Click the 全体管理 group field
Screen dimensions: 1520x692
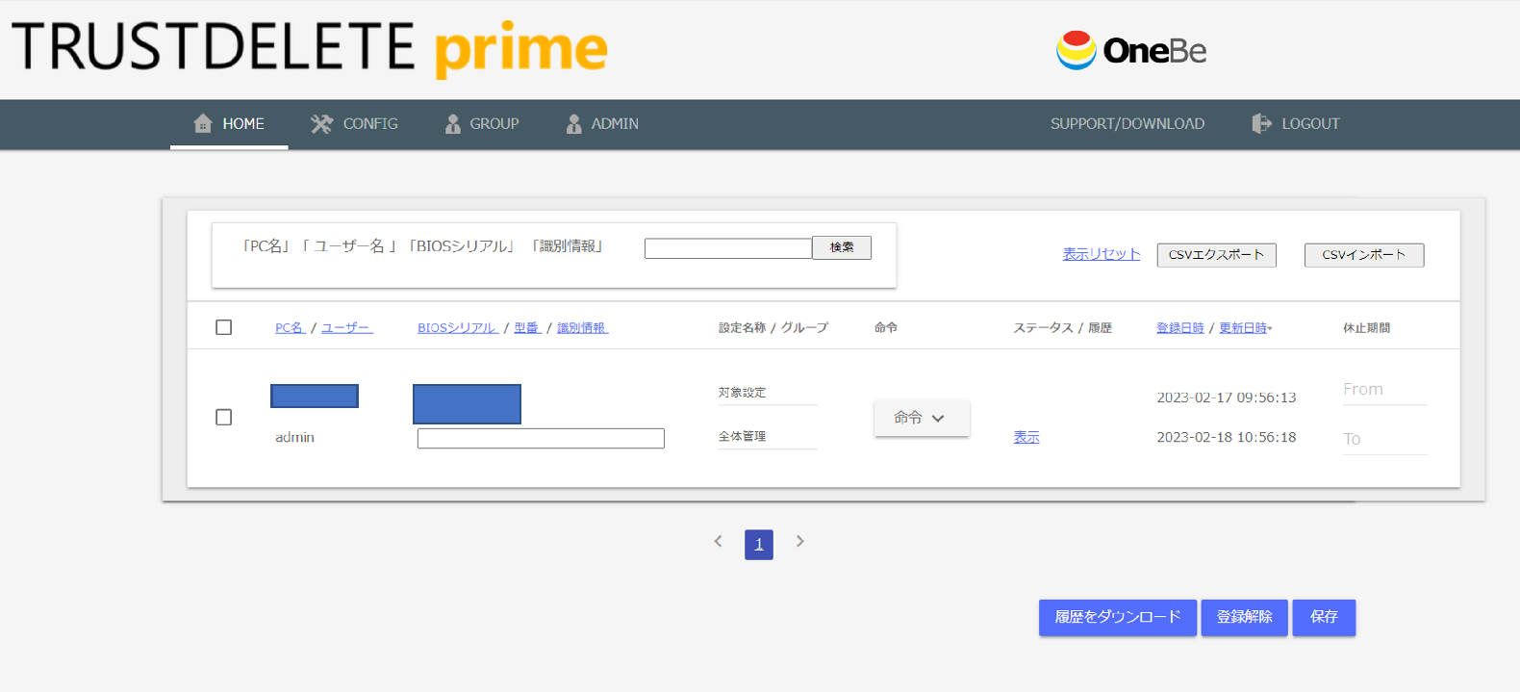[x=768, y=437]
